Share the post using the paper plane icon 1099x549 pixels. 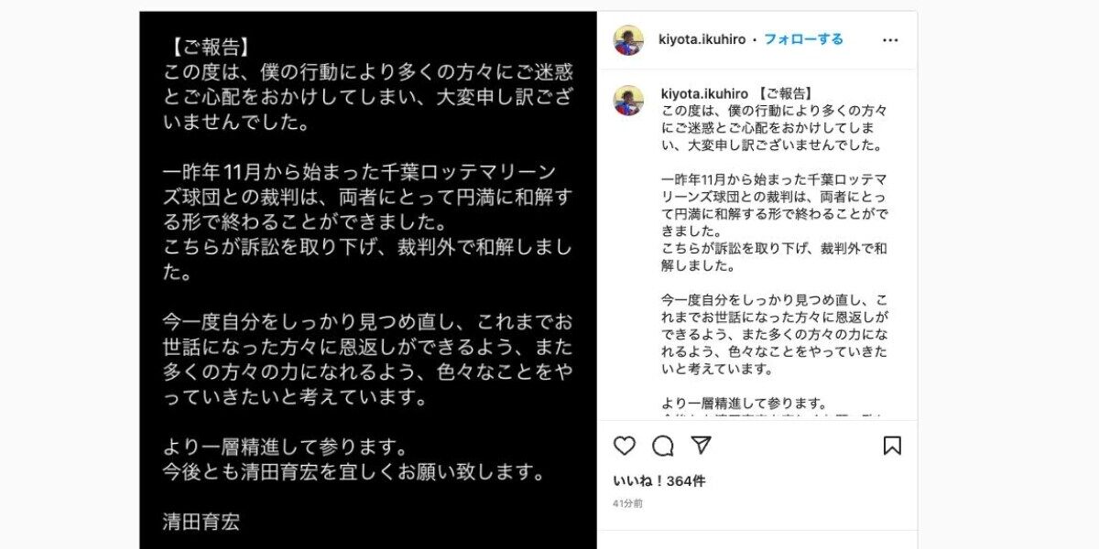point(702,446)
